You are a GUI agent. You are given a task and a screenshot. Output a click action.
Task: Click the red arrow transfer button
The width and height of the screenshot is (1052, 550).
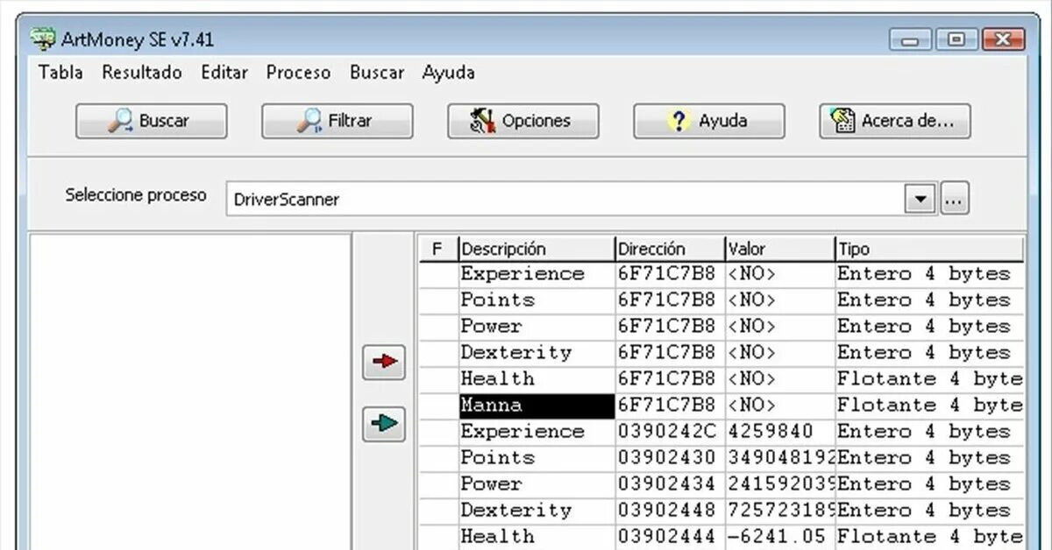(384, 362)
